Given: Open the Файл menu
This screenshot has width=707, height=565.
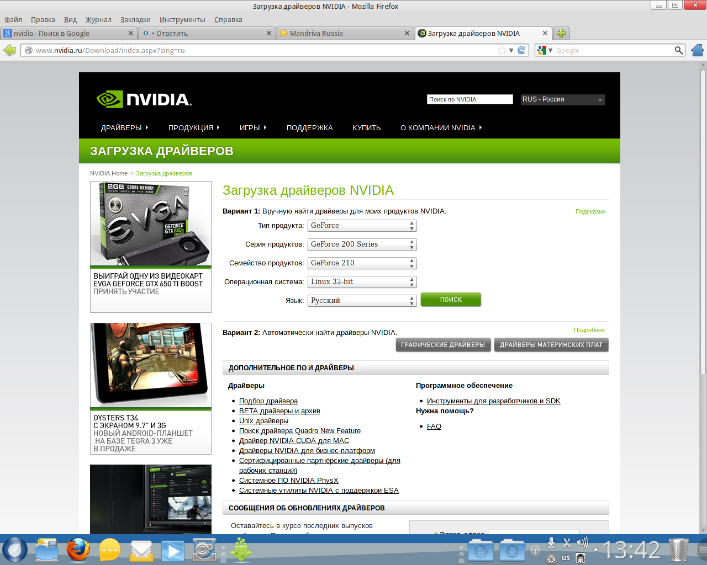Looking at the screenshot, I should (x=13, y=19).
